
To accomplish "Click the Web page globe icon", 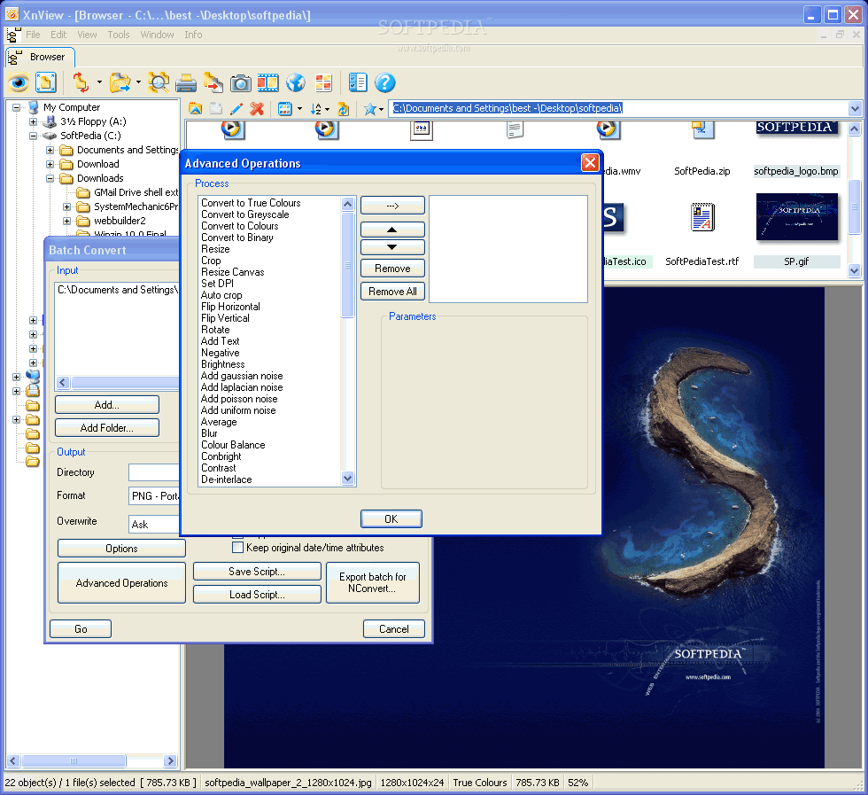I will click(296, 83).
